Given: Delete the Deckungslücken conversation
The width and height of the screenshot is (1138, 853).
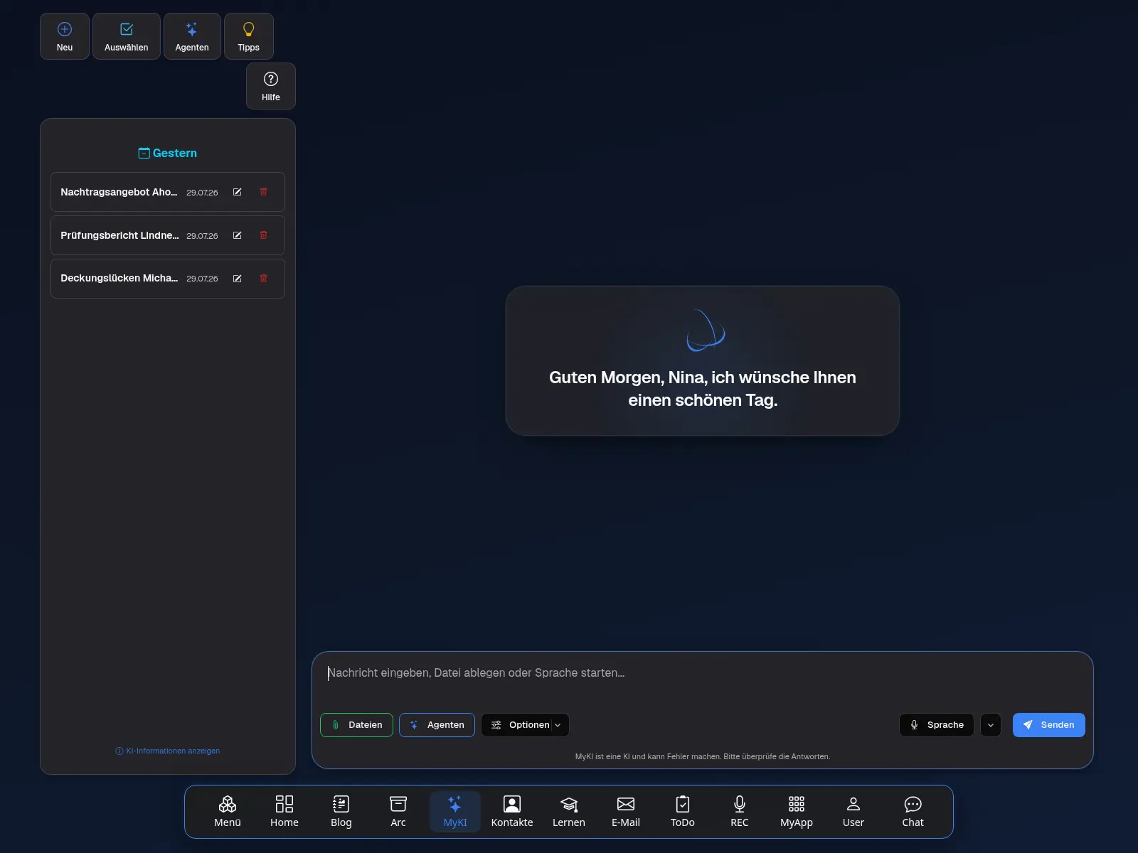Looking at the screenshot, I should [264, 279].
